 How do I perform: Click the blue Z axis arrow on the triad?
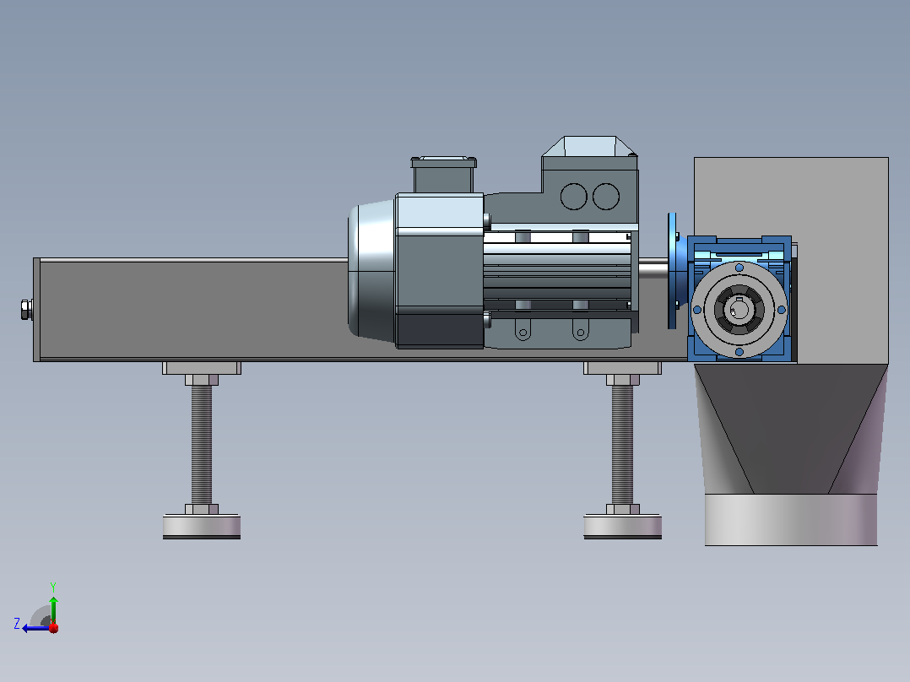[35, 628]
